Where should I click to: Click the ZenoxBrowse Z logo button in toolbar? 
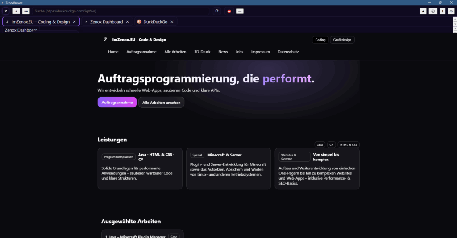(6, 11)
